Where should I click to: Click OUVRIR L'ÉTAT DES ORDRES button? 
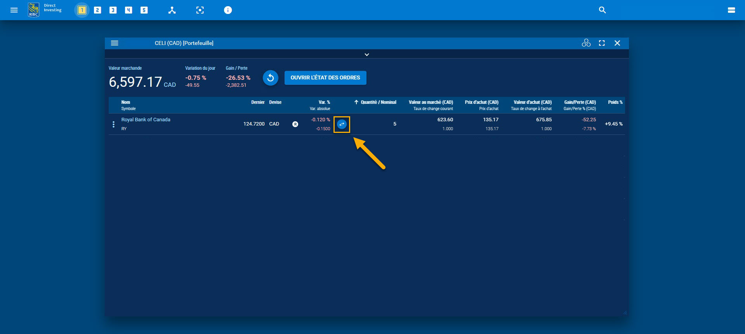(x=325, y=78)
